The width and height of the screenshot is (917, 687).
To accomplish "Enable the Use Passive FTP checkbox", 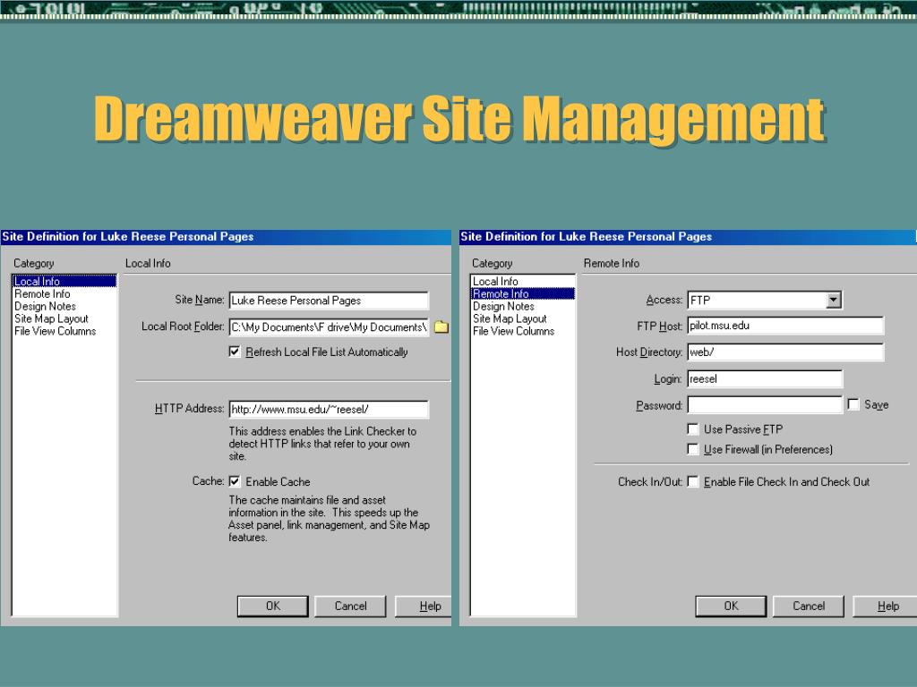I will point(693,429).
